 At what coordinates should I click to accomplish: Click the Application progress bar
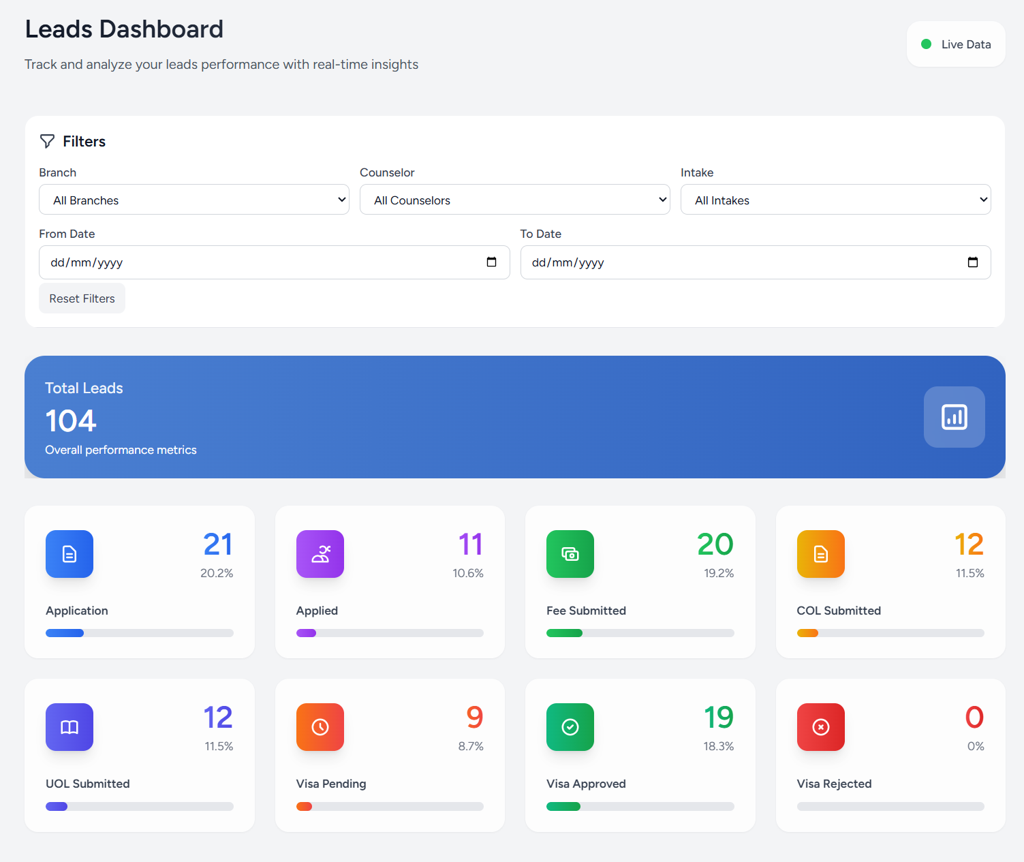139,632
